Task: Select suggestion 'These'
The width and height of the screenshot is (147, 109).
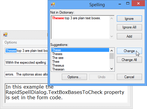Action: pos(80,50)
